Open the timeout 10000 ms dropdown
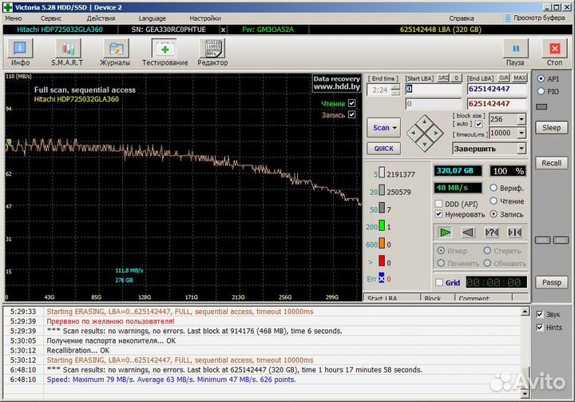 [521, 133]
